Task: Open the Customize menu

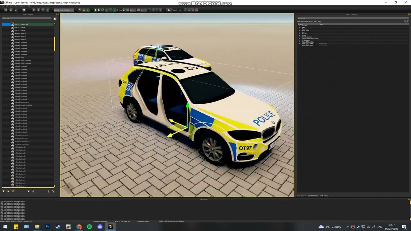Action: pos(22,6)
